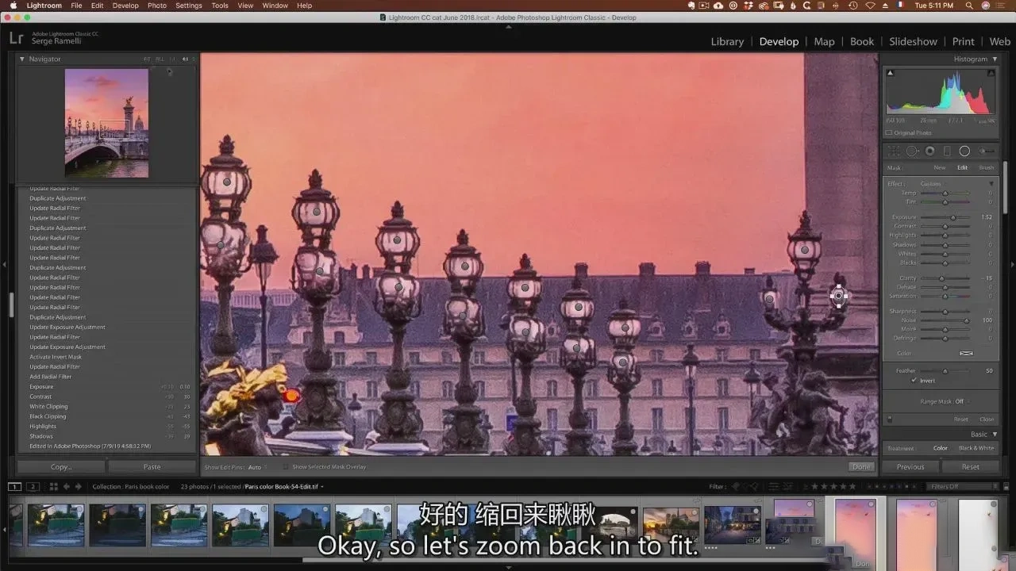Go forward to next photo source
Viewport: 1016px width, 571px height.
(x=78, y=486)
